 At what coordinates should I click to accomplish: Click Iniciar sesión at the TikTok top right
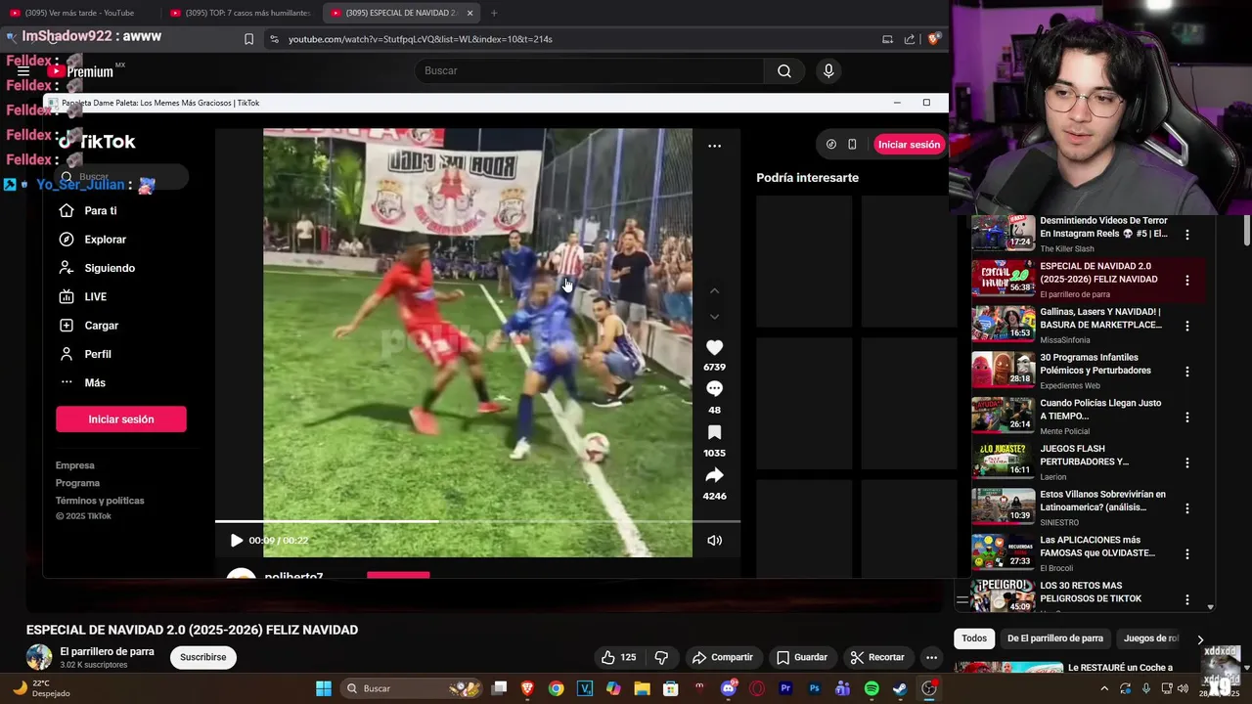(x=909, y=145)
